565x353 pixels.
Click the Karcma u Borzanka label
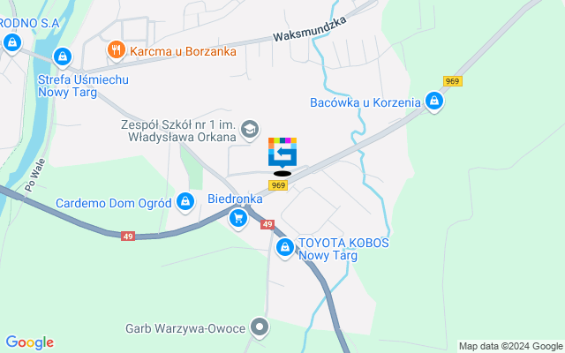click(x=183, y=51)
